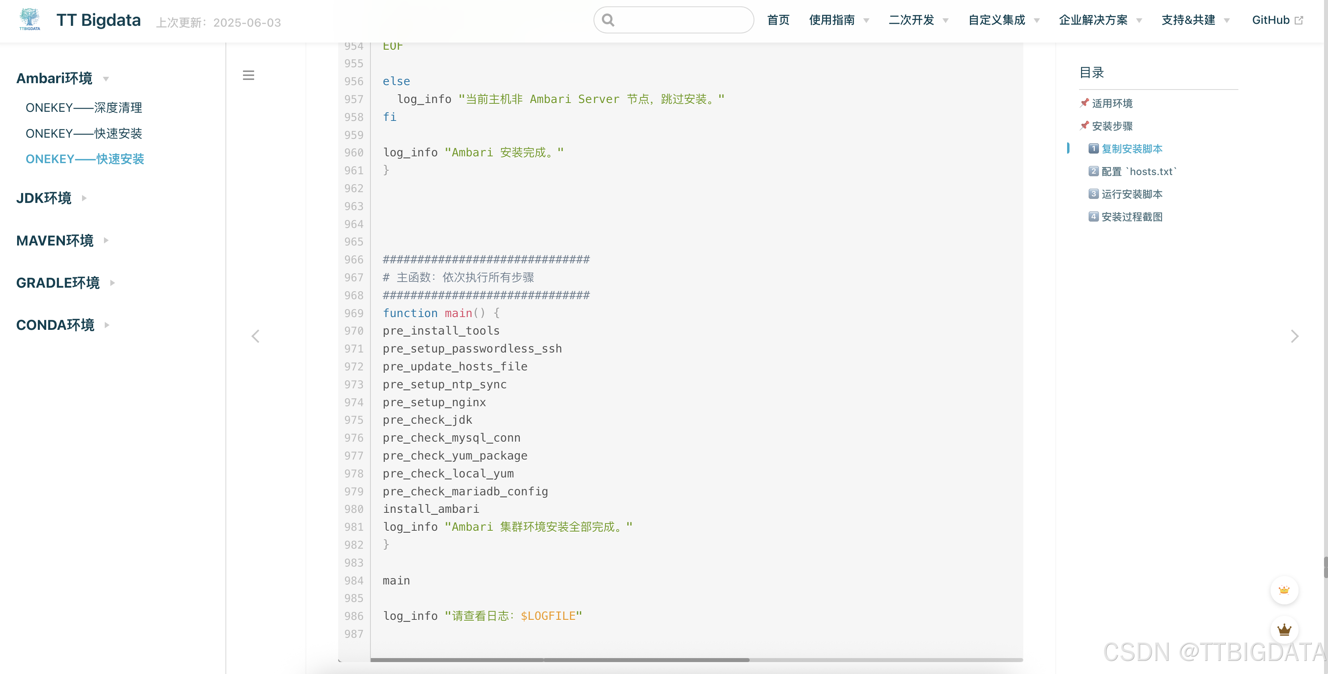The image size is (1328, 674).
Task: Click the orange crown floating button
Action: [x=1284, y=590]
